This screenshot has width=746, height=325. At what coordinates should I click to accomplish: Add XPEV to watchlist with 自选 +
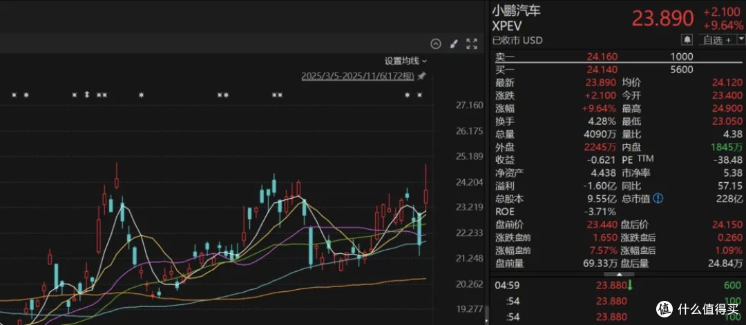[717, 40]
